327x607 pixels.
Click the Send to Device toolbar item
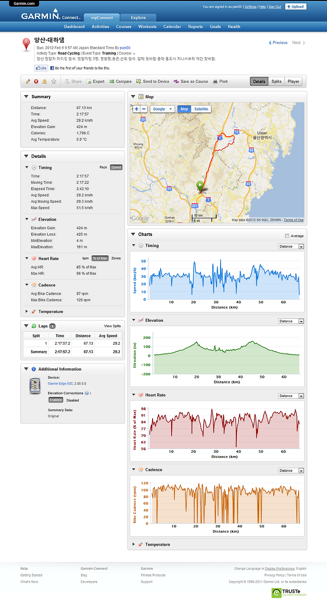[x=153, y=81]
